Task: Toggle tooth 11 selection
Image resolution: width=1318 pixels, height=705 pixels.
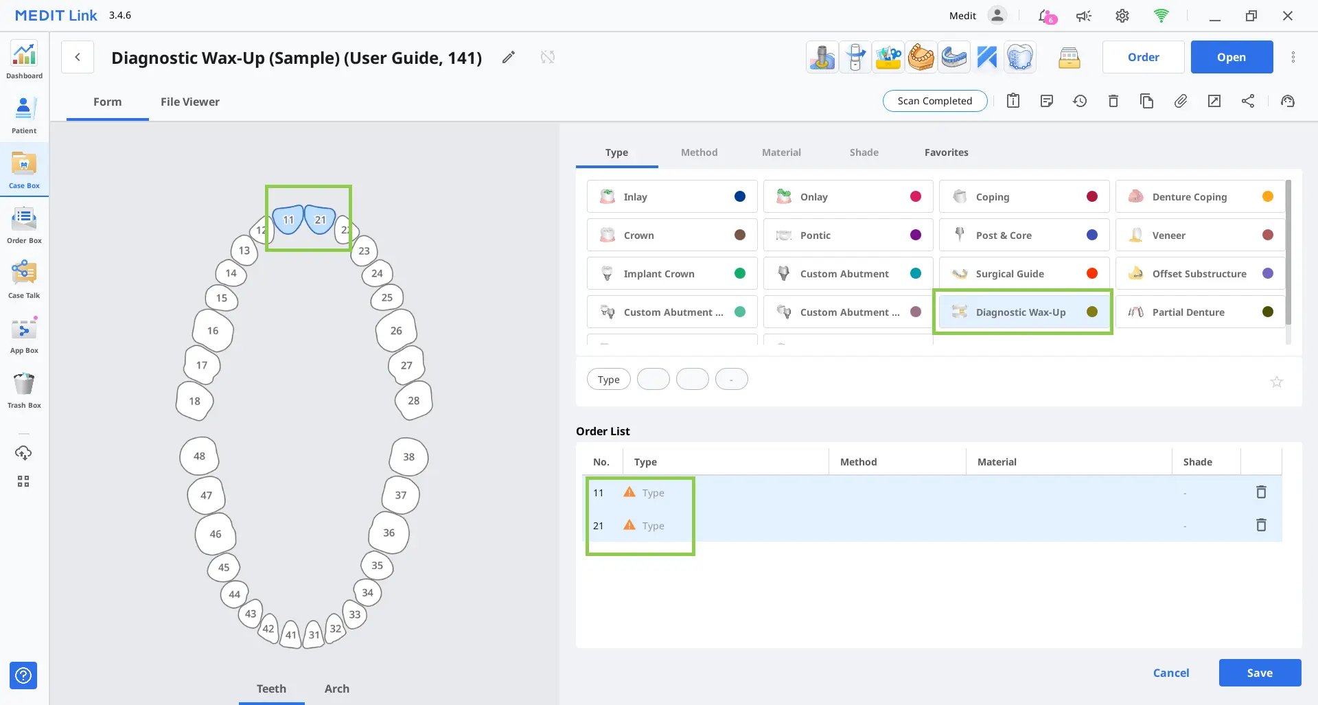Action: 288,219
